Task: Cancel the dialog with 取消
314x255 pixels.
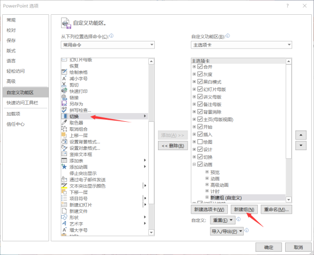Action: pyautogui.click(x=298, y=247)
